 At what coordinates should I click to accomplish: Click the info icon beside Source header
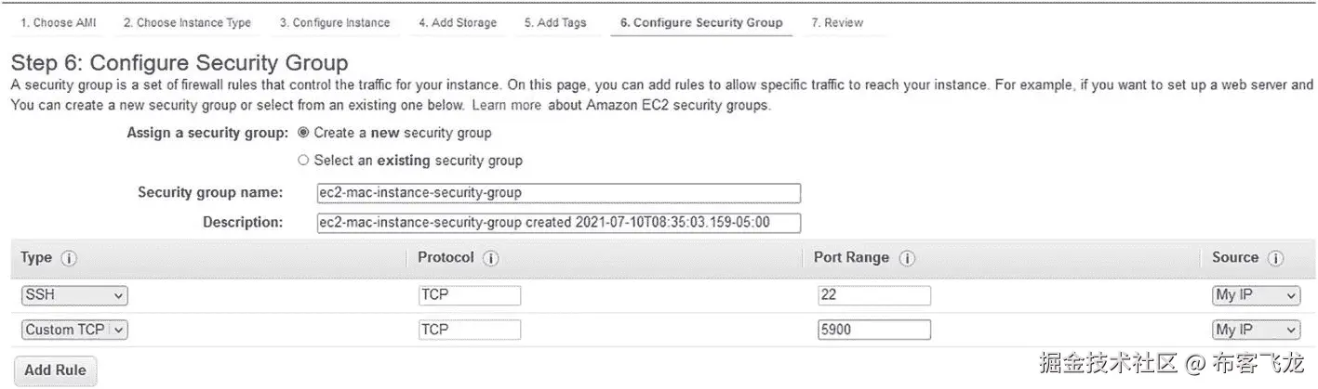[1275, 259]
